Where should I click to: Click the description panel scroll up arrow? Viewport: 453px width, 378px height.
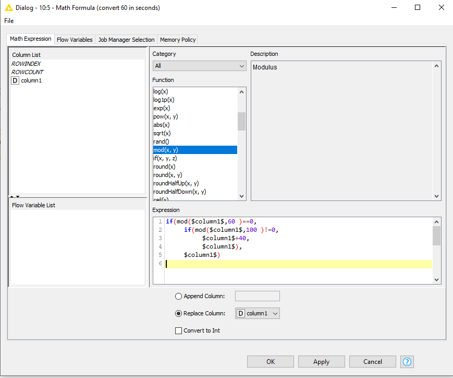(437, 66)
